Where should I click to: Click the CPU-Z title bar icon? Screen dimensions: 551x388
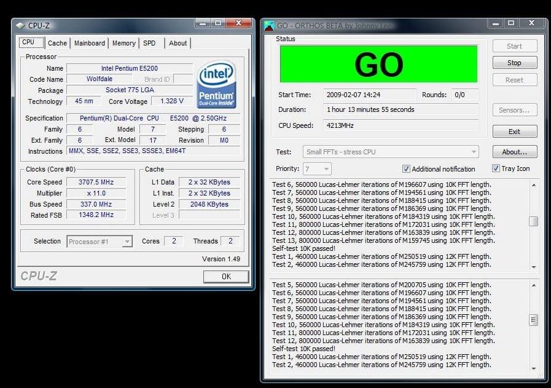tap(20, 25)
